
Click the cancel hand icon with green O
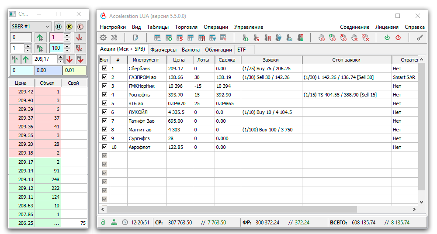click(332, 38)
